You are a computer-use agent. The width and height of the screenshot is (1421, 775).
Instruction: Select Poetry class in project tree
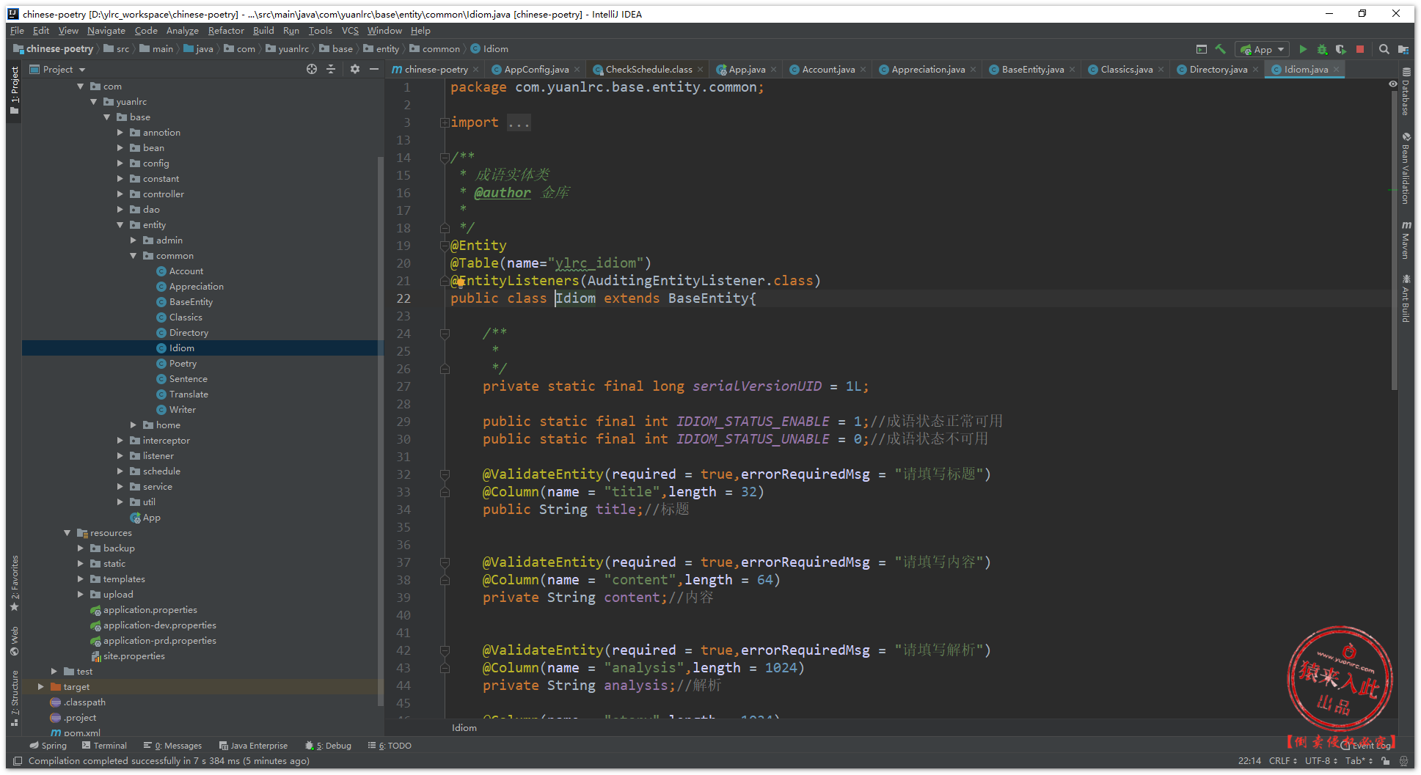[183, 364]
